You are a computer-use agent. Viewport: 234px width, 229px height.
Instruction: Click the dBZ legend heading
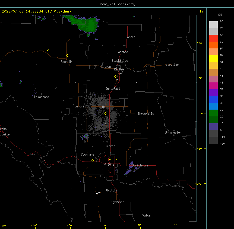click(220, 14)
